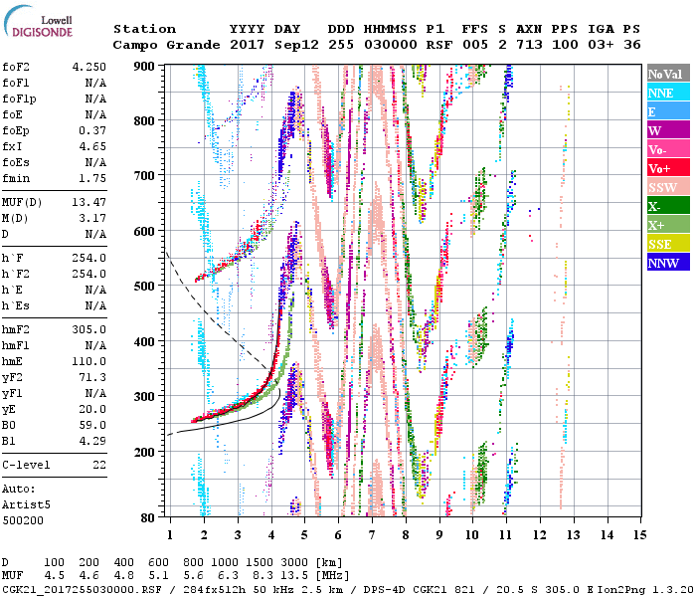Click the MUF 13.5 value for 3000 km
The width and height of the screenshot is (696, 597).
tap(294, 575)
